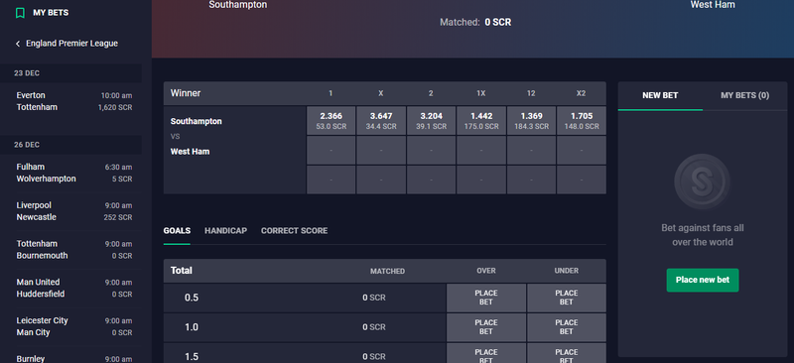Pick odds 2.366 for outcome 1
The width and height of the screenshot is (794, 363).
[x=331, y=120]
